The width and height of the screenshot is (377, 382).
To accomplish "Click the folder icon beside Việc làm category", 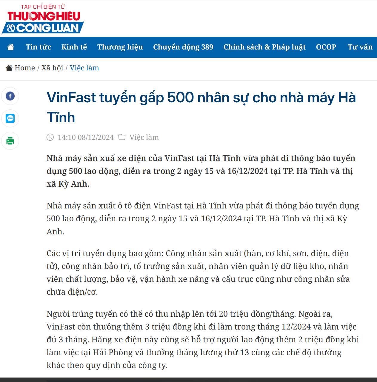I will coord(122,137).
